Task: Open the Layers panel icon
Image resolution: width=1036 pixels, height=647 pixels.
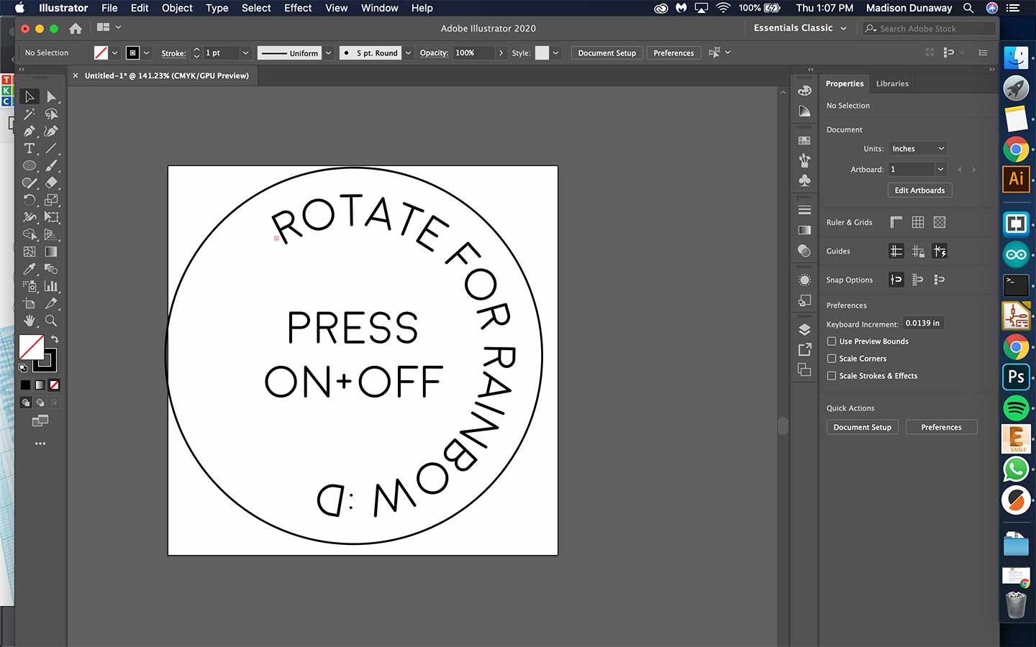Action: pyautogui.click(x=804, y=330)
